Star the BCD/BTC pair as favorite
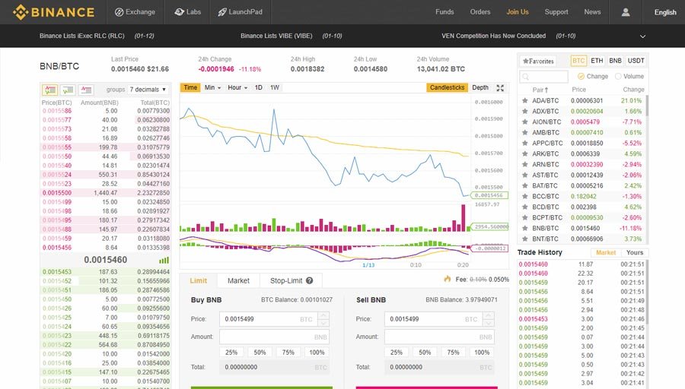This screenshot has height=389, width=685. pos(524,207)
